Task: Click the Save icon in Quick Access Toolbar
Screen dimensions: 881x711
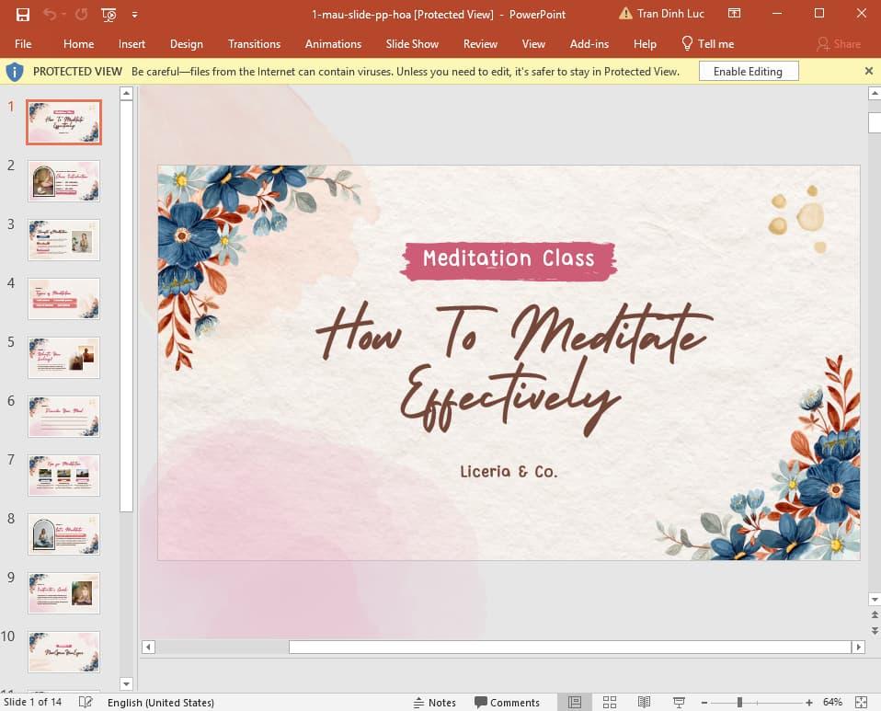Action: [22, 15]
